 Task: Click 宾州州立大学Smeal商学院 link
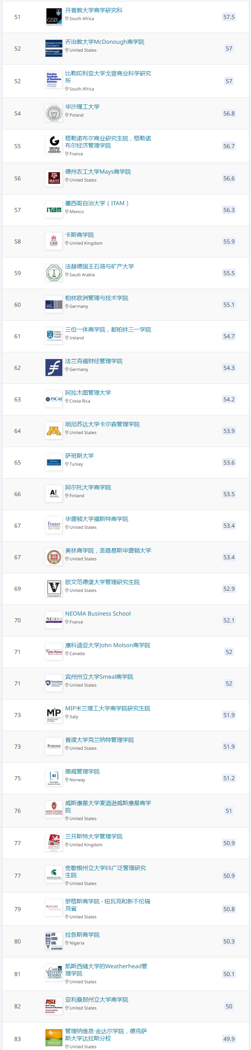99,677
